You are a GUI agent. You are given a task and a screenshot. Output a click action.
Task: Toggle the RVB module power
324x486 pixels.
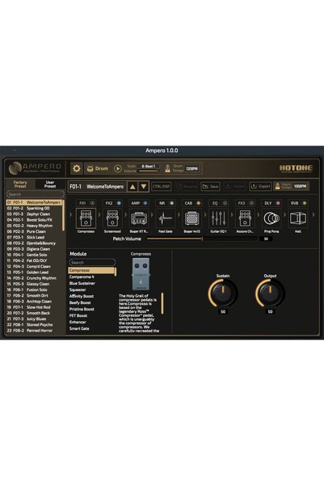(305, 203)
